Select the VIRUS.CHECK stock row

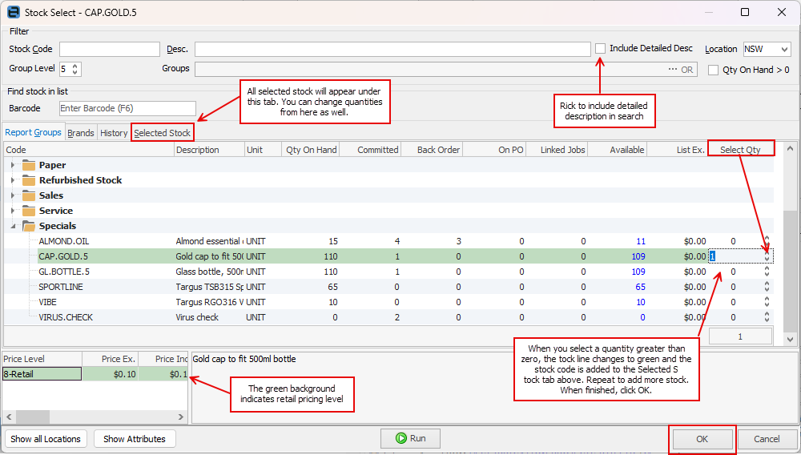tap(388, 318)
